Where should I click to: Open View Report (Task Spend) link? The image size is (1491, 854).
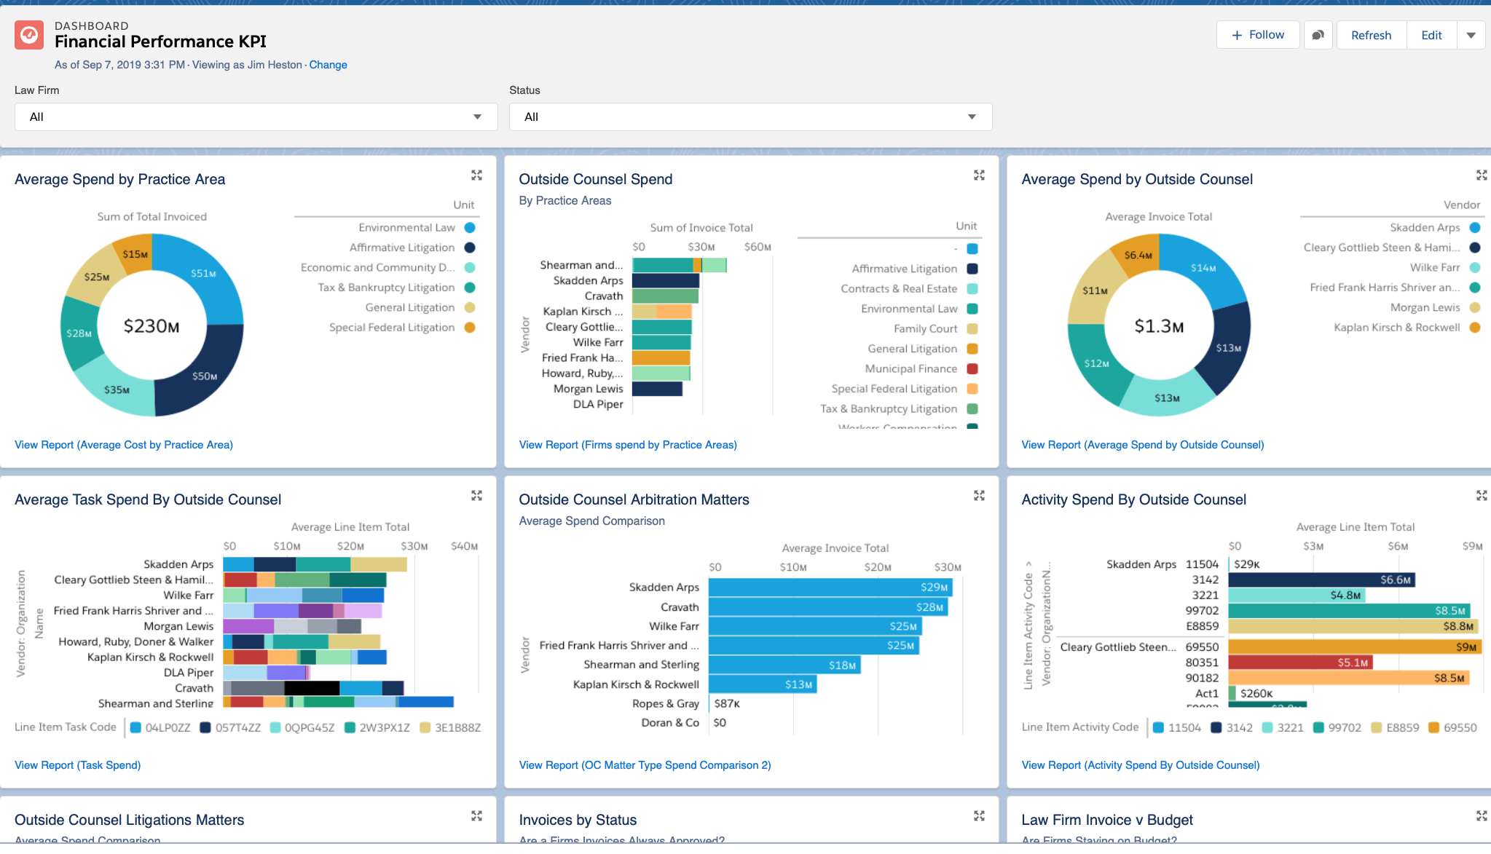(x=77, y=764)
